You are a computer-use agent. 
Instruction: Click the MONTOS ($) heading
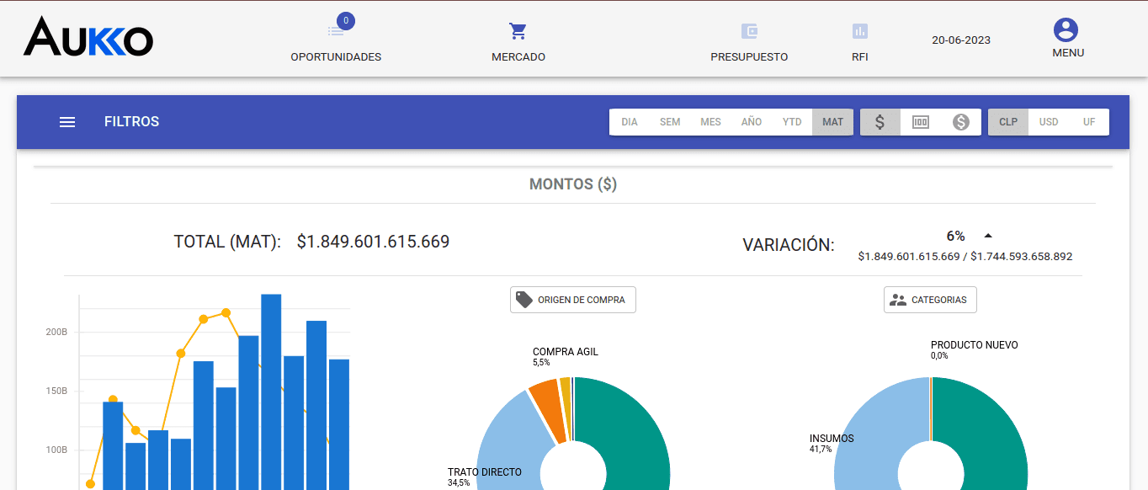pos(573,184)
